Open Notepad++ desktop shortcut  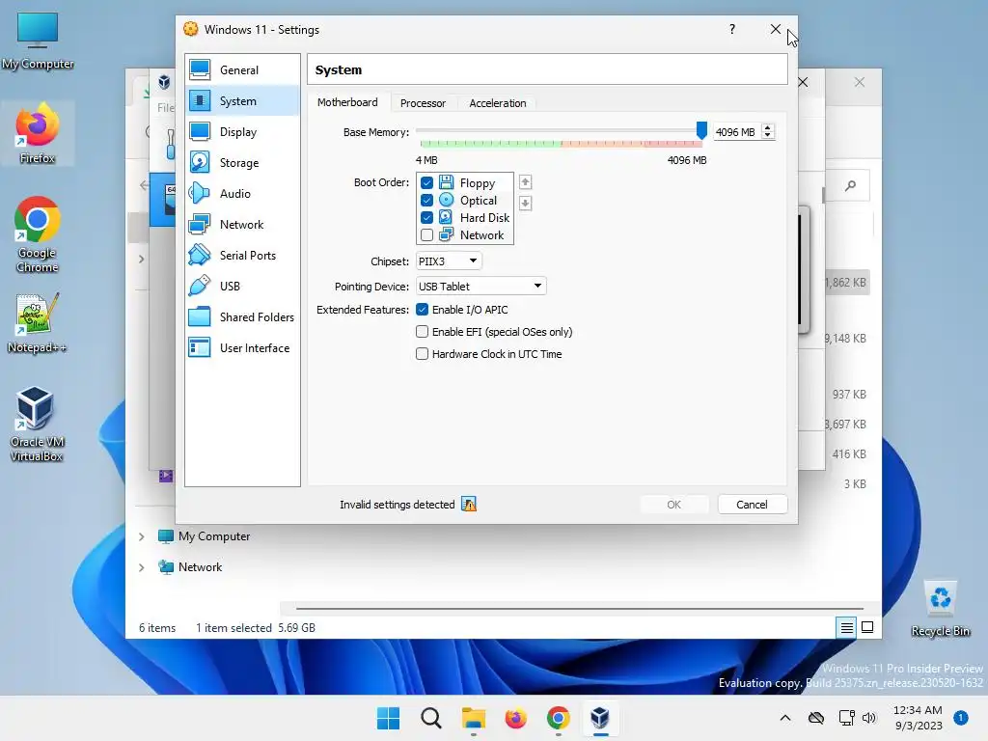tap(38, 322)
